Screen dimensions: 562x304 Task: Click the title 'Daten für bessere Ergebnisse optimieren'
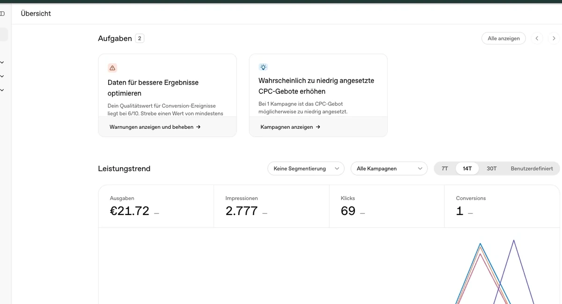(x=153, y=88)
